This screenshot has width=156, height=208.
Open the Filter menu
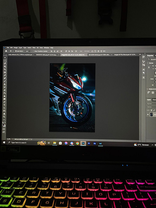point(34,48)
